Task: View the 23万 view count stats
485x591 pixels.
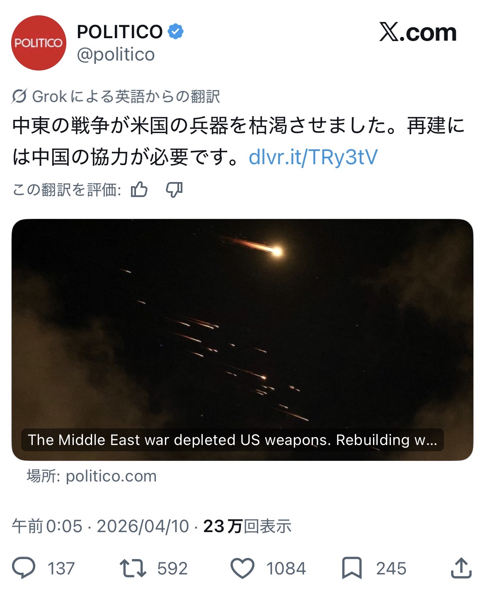Action: [247, 526]
